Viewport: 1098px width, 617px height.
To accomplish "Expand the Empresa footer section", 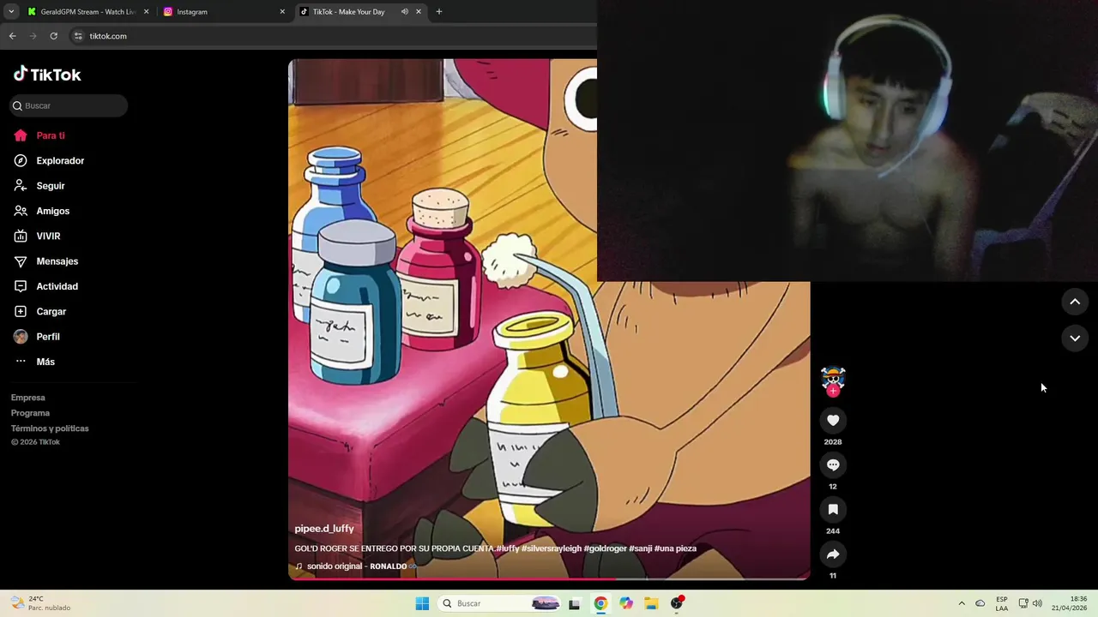I will coord(28,398).
